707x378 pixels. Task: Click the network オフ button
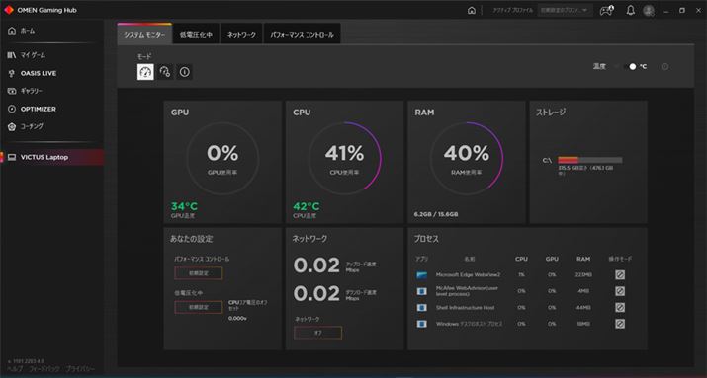(x=317, y=333)
